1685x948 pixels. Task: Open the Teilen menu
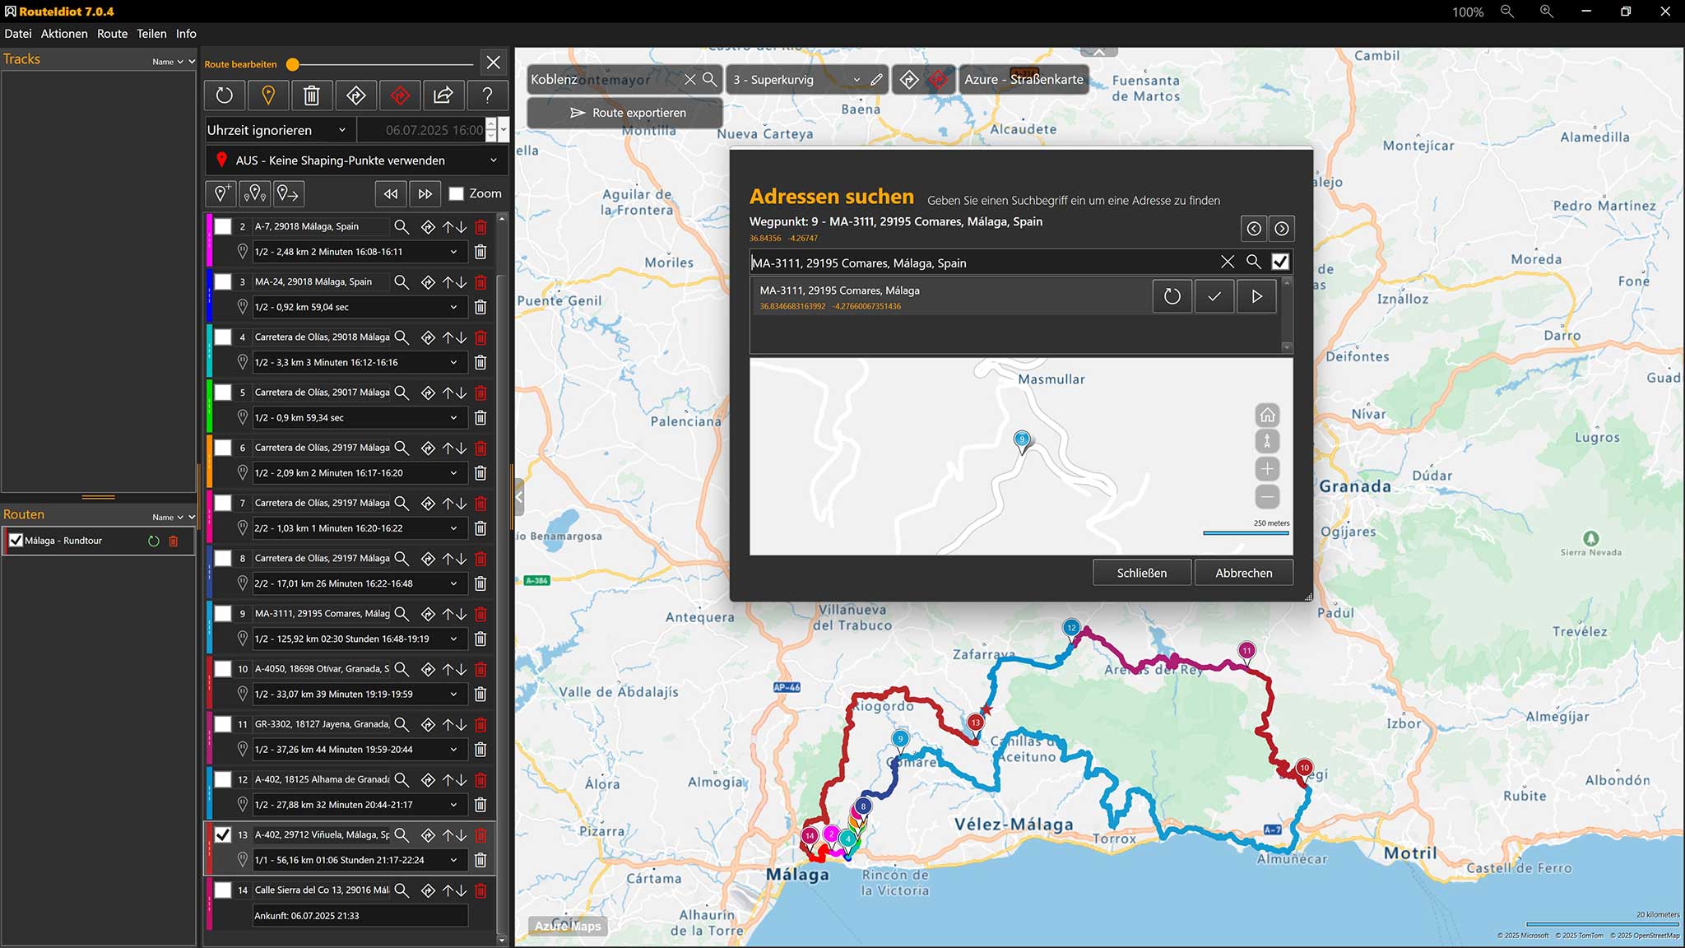pos(151,34)
